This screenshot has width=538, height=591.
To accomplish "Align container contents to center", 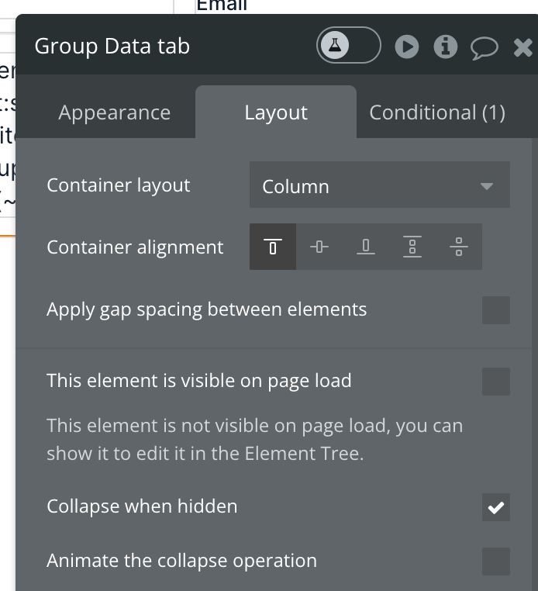I will point(319,247).
